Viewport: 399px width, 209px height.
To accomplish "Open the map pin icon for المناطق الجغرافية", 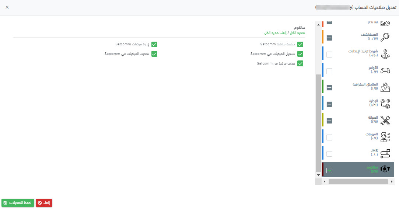I will [x=385, y=87].
